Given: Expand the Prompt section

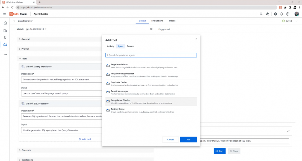Looking at the screenshot, I should (25, 49).
